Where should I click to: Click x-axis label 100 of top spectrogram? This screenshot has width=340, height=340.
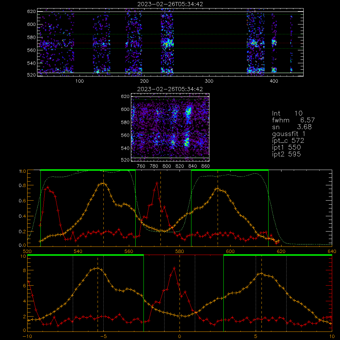pyautogui.click(x=80, y=81)
